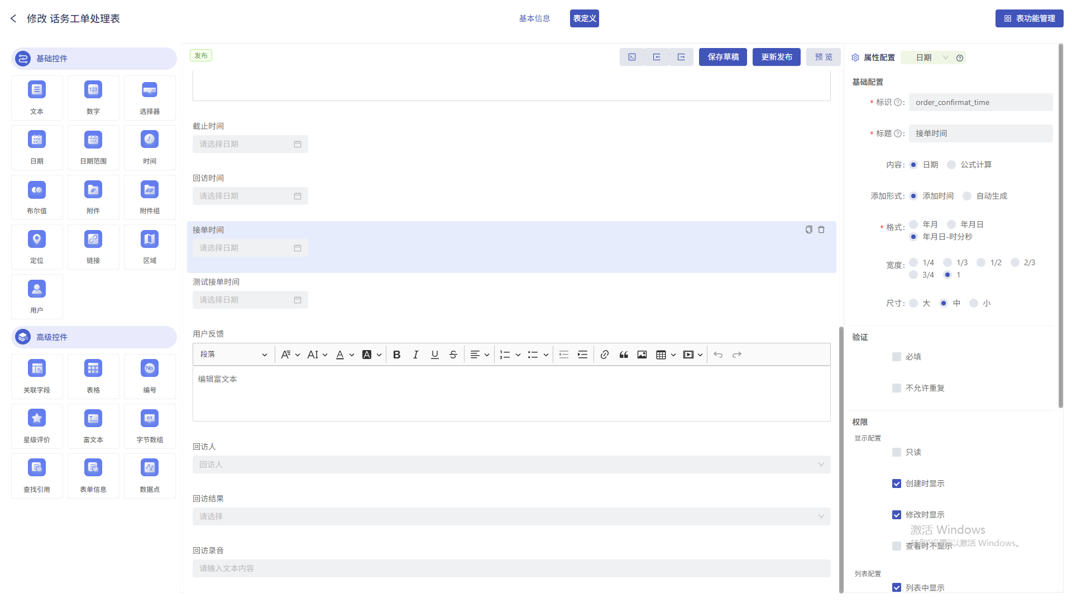
Task: Copy the 接单时间 field with duplicate icon
Action: point(808,229)
